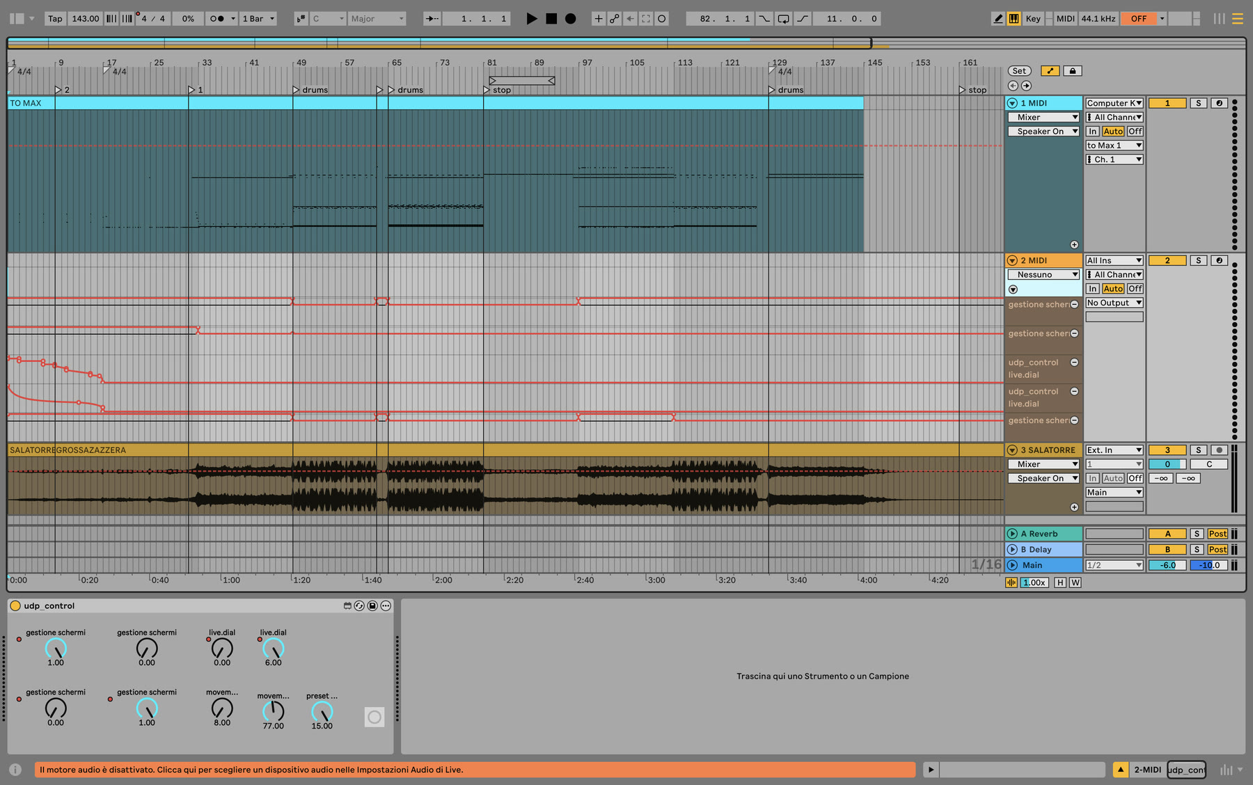Set track 2 monitor to In
The width and height of the screenshot is (1253, 785).
click(1093, 289)
